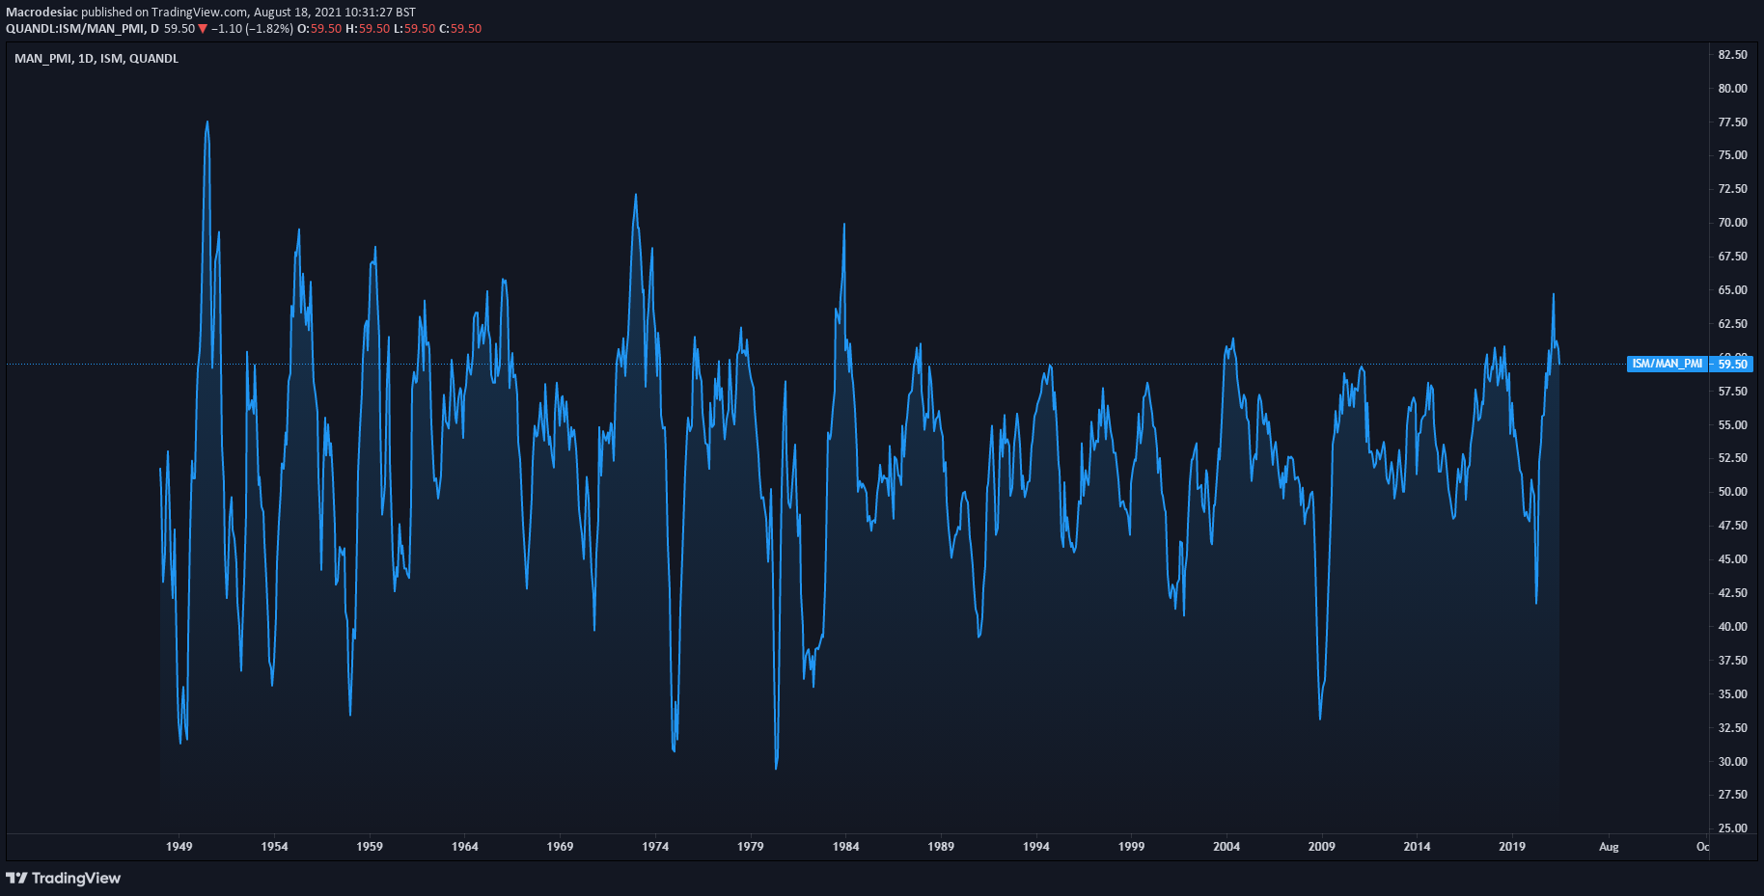Viewport: 1764px width, 896px height.
Task: Click the 1959 time axis label
Action: pos(370,847)
